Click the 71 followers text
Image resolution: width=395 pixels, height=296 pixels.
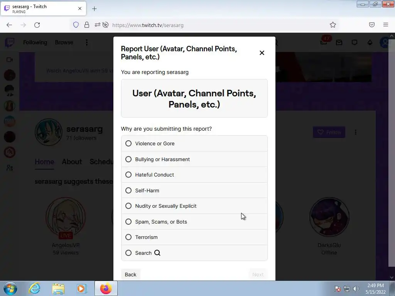pyautogui.click(x=81, y=138)
